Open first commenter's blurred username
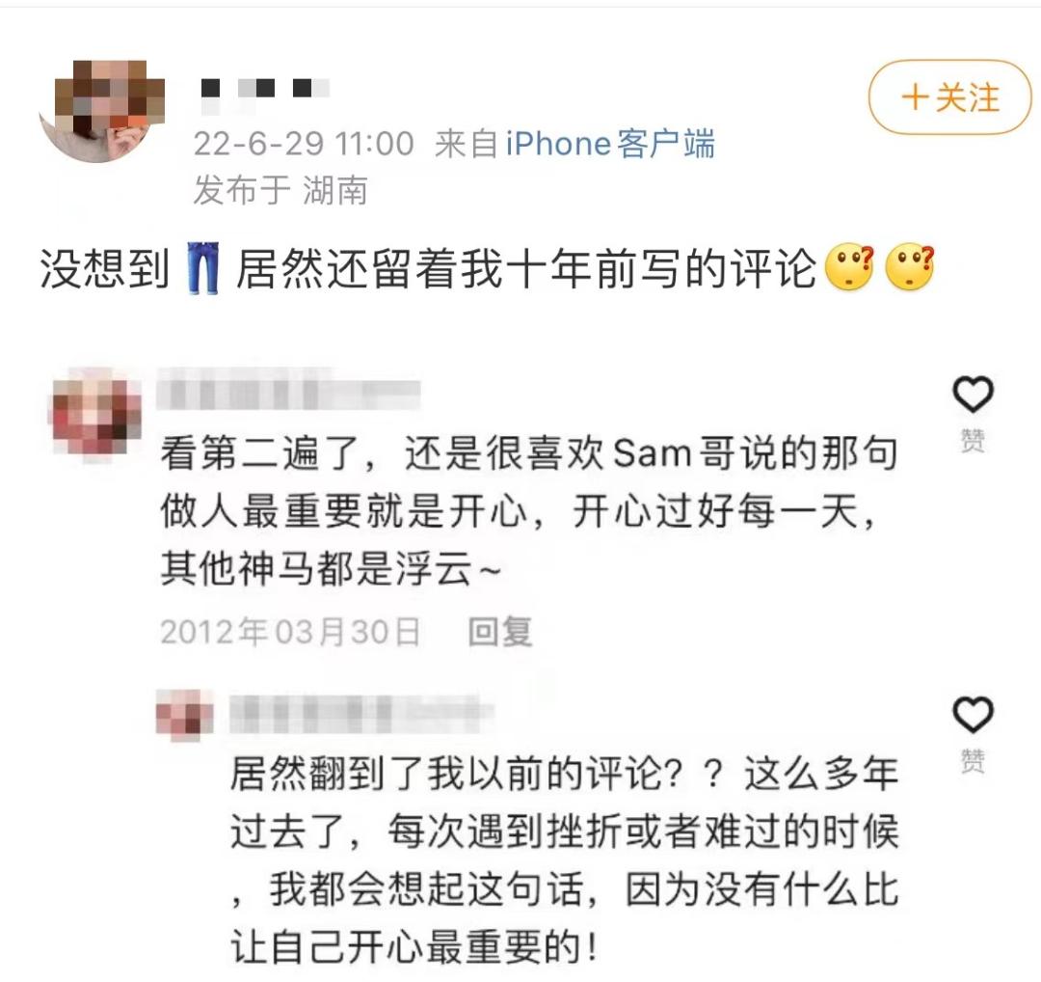This screenshot has width=1041, height=982. tap(289, 391)
